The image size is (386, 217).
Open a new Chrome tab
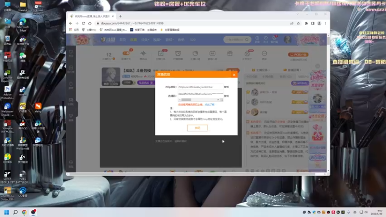(x=120, y=16)
